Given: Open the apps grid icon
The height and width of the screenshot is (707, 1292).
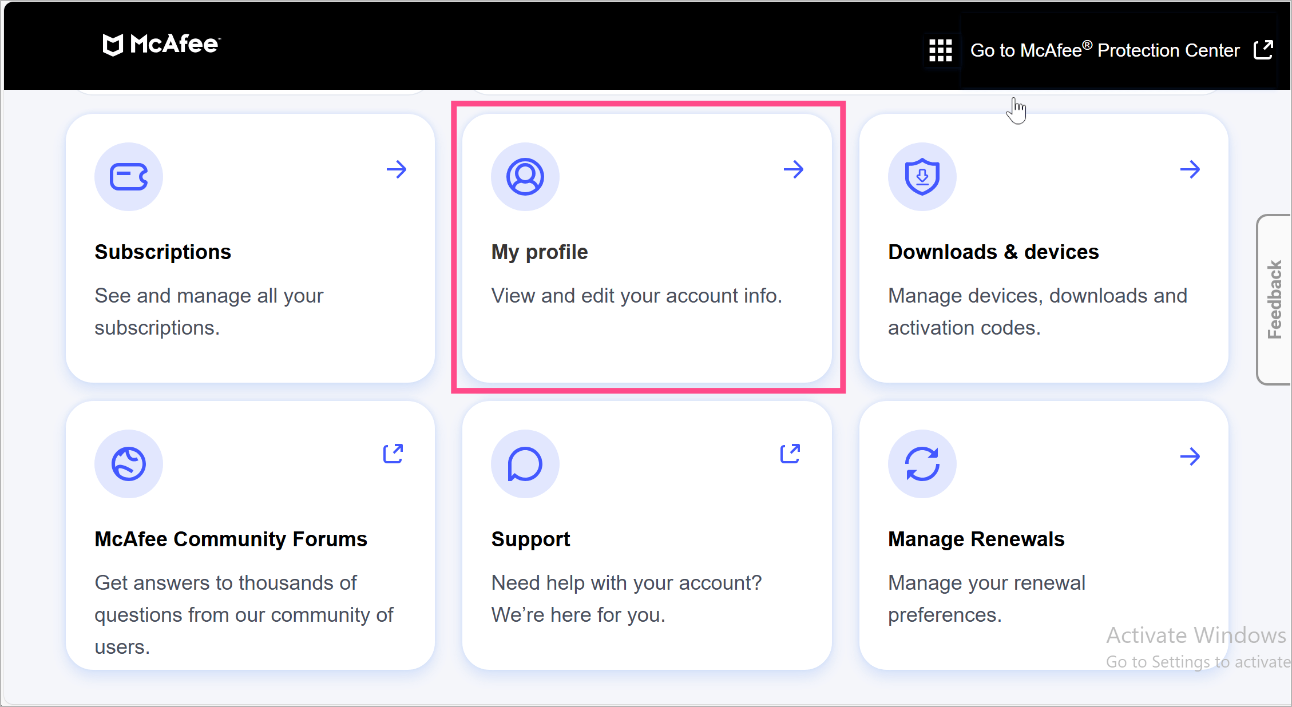Looking at the screenshot, I should point(940,50).
